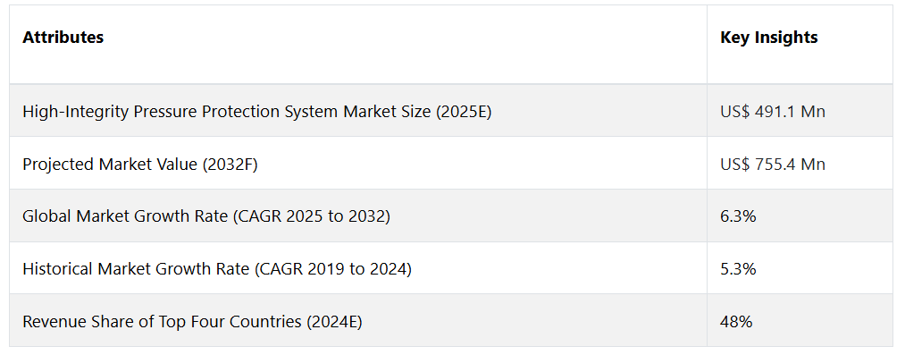Click the text CAGR 2025 to 2032
The width and height of the screenshot is (905, 355).
click(x=312, y=216)
